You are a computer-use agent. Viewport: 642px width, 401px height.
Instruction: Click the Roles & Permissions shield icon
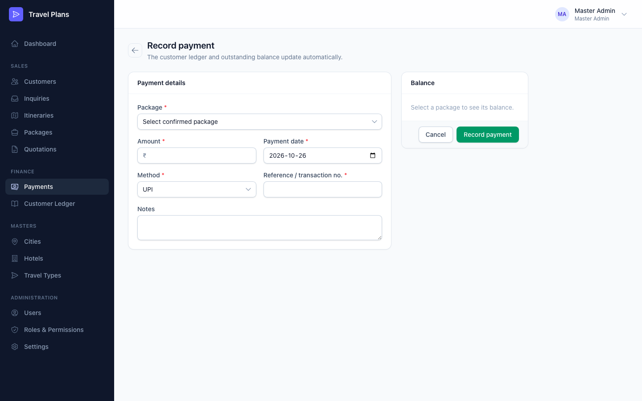click(x=15, y=330)
